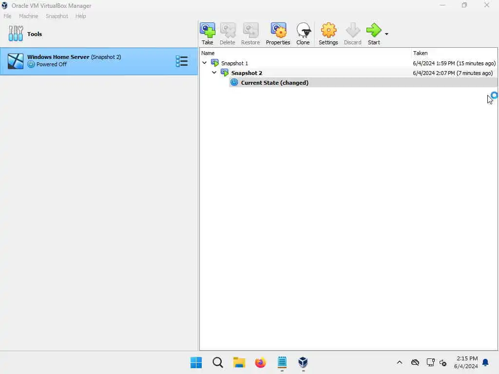This screenshot has height=374, width=499.
Task: Switch to Notepad in the taskbar
Action: tap(282, 362)
